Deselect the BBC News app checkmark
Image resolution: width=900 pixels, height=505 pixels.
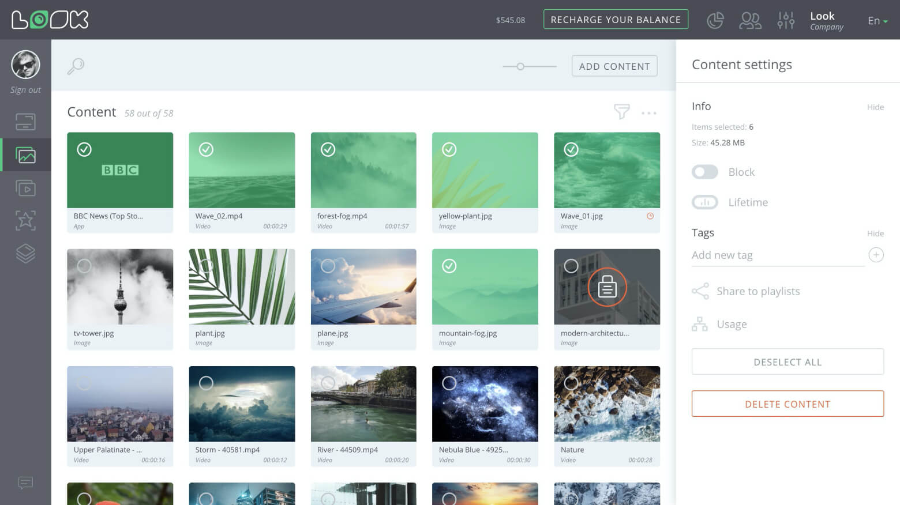84,149
